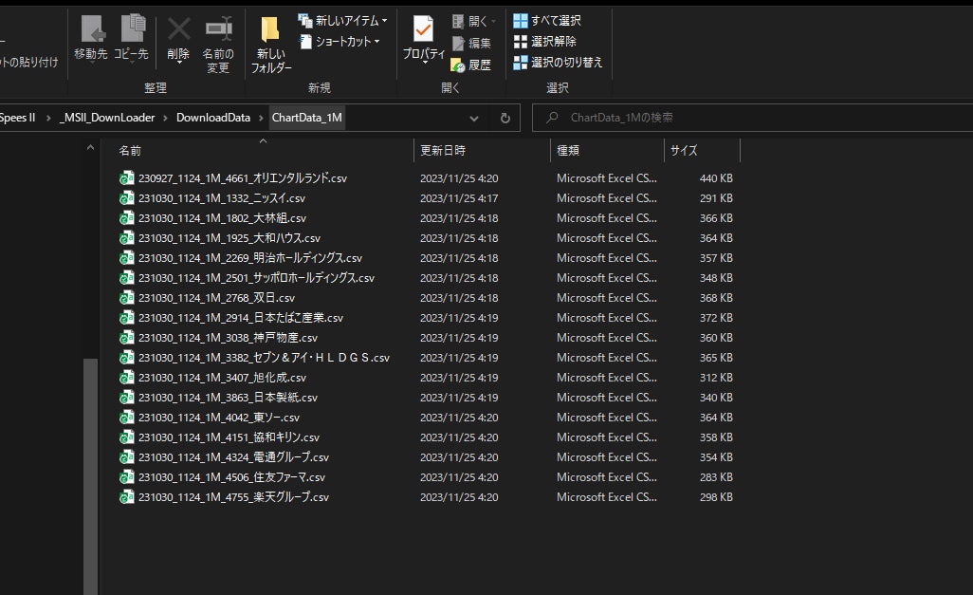Click Excel icon of 3382_セブン&アイ file
The image size is (973, 595).
point(126,358)
